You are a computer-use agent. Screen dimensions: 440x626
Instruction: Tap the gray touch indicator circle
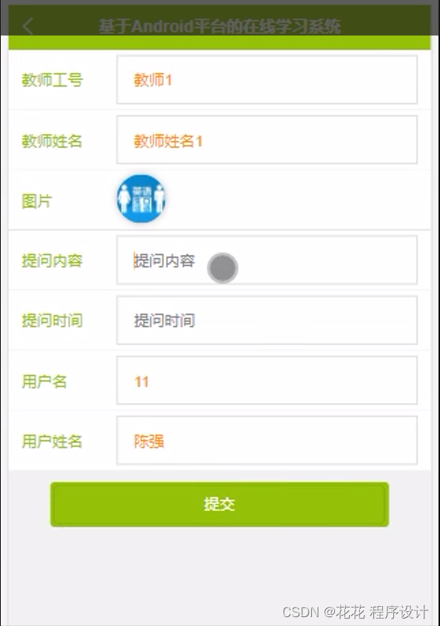tap(222, 267)
